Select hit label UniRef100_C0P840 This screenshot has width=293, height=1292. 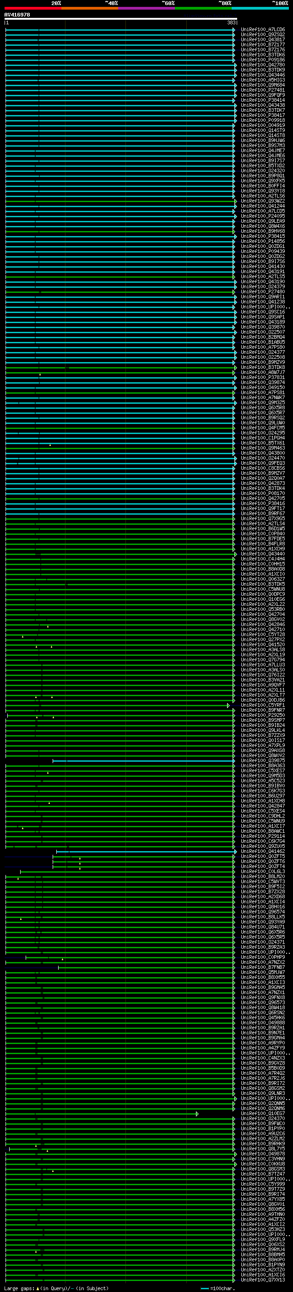click(x=262, y=533)
